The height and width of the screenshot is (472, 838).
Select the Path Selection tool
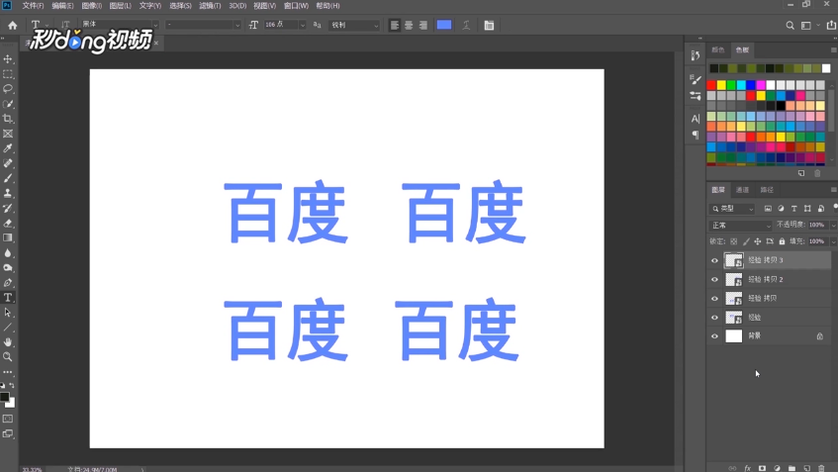tap(8, 313)
